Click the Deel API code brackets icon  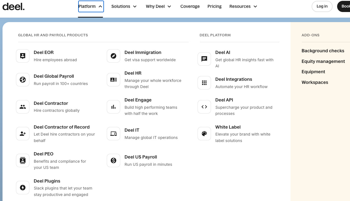click(204, 107)
